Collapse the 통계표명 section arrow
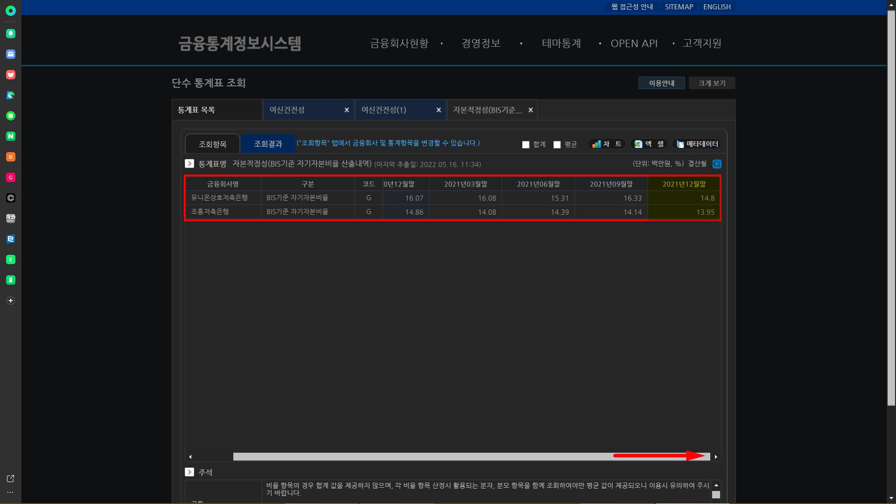 click(189, 164)
